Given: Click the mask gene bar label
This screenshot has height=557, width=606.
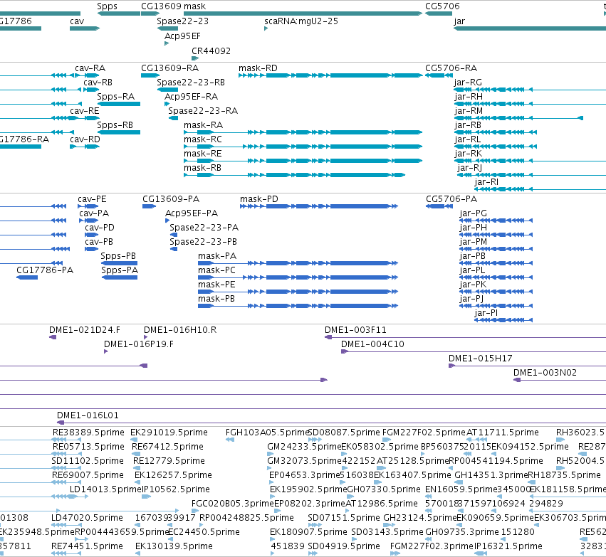Looking at the screenshot, I should pos(194,6).
